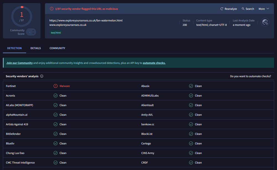Click the text/html; charset=UTF-8 content type value

pos(211,25)
